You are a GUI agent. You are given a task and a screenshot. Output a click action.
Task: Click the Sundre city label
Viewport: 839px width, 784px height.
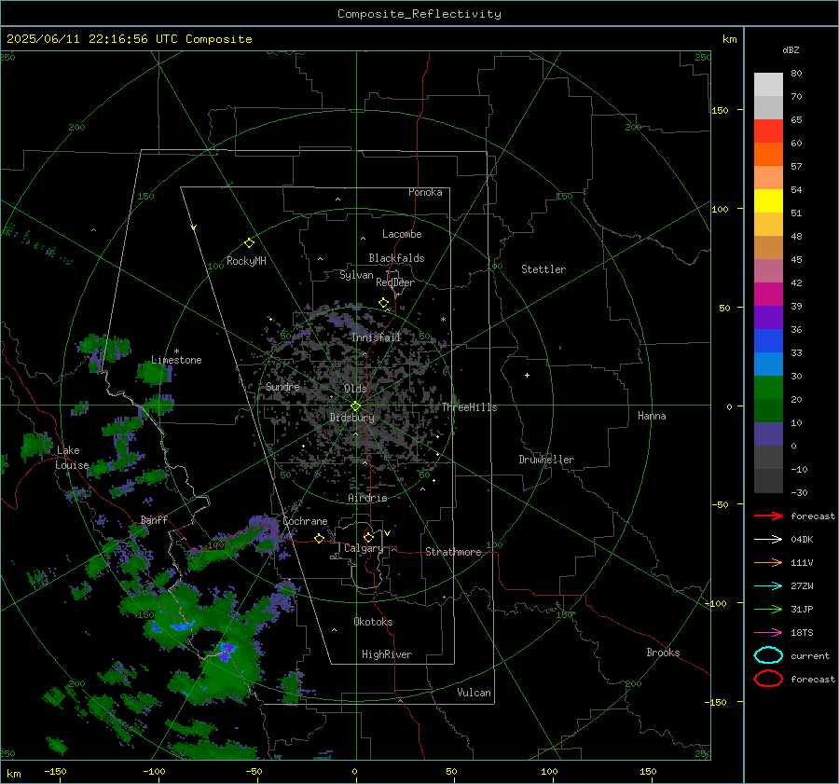coord(282,386)
